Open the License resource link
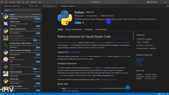Image resolution: width=169 pixels, height=95 pixels. [x=139, y=63]
